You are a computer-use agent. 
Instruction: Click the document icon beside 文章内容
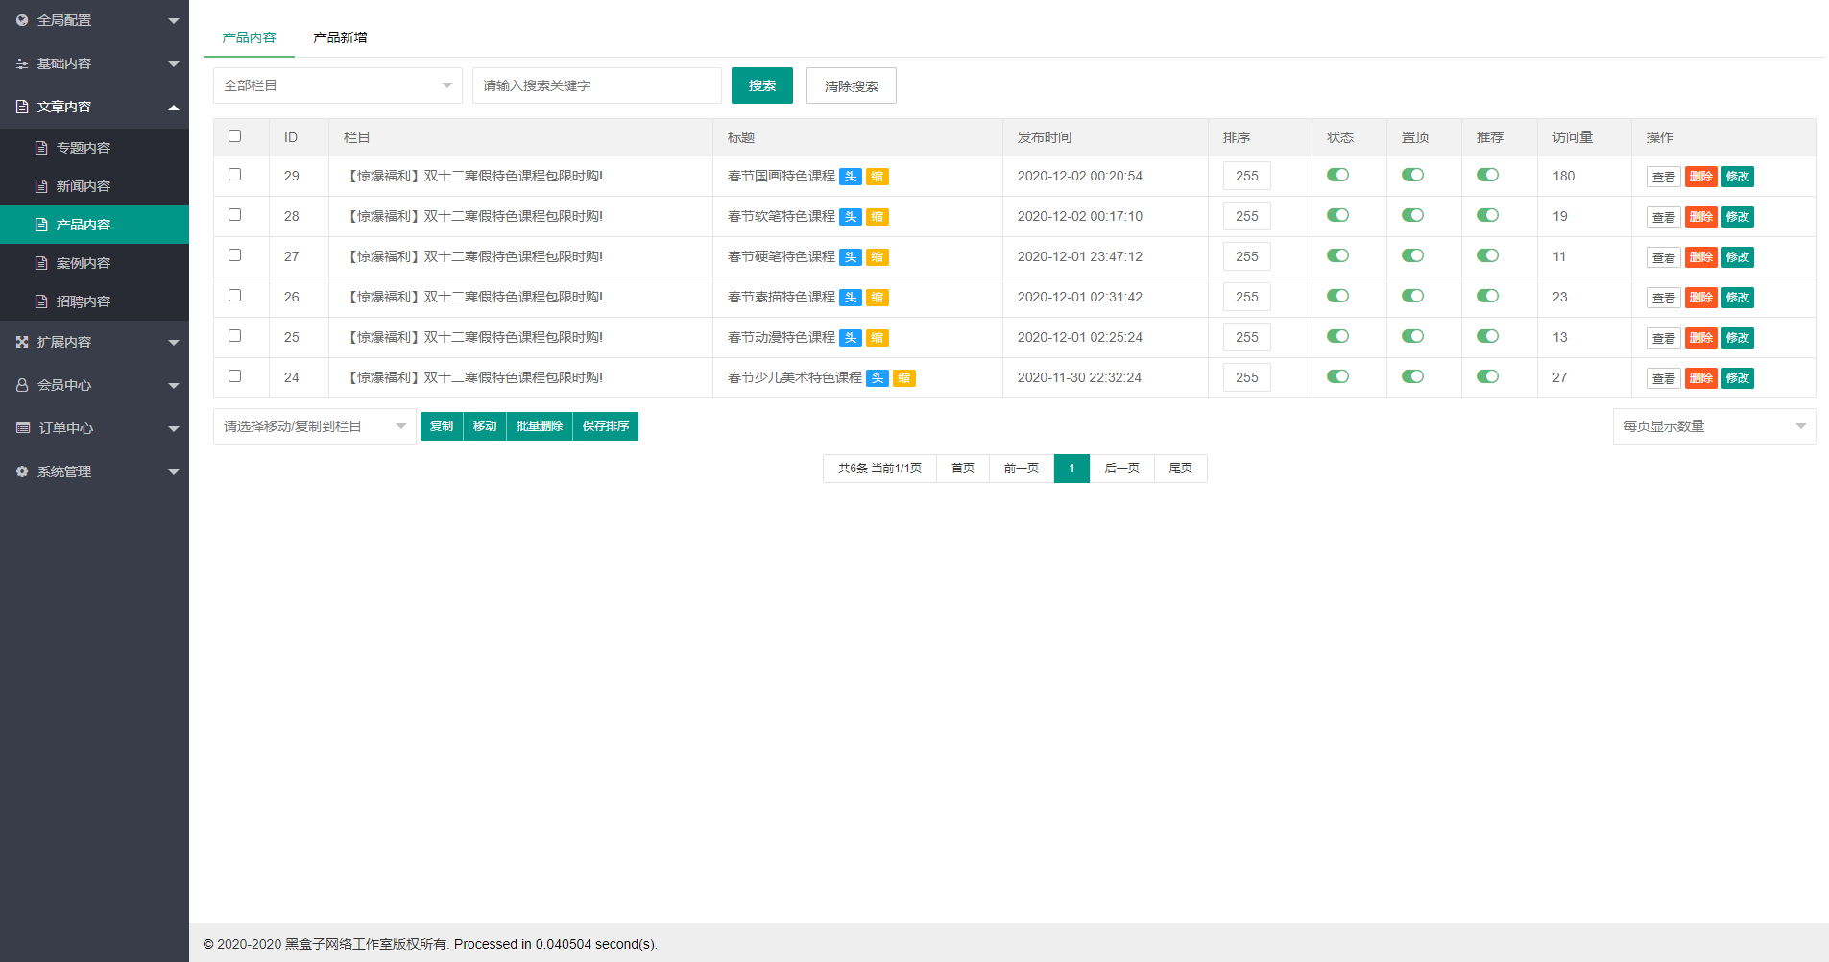[x=22, y=107]
